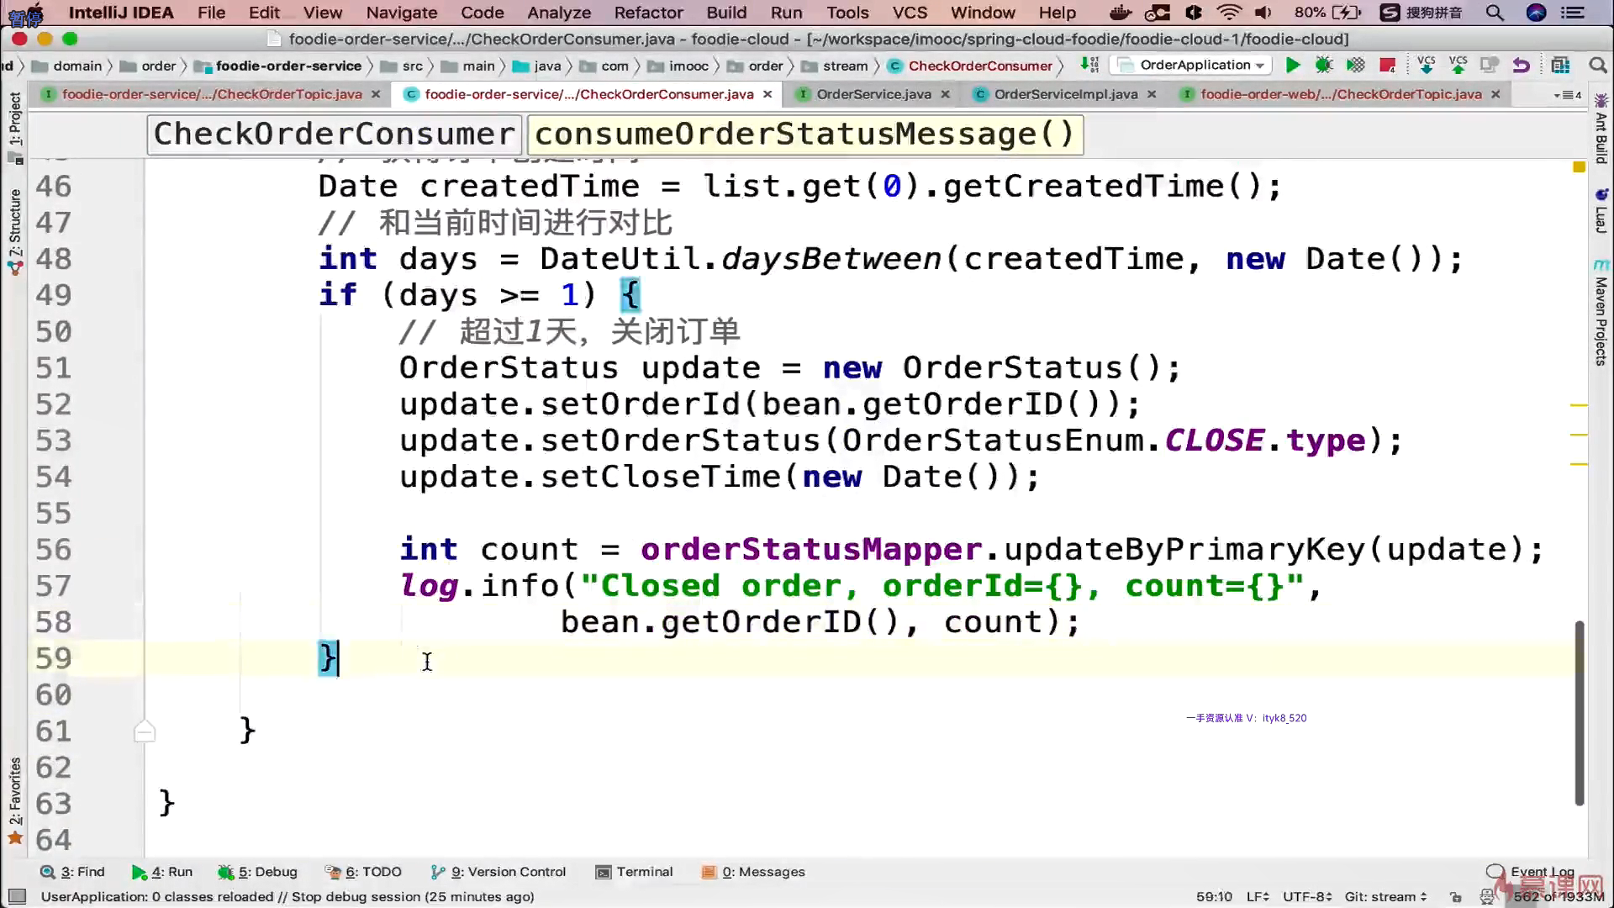1614x908 pixels.
Task: Show hidden editor tabs list dropdown
Action: 1567,95
